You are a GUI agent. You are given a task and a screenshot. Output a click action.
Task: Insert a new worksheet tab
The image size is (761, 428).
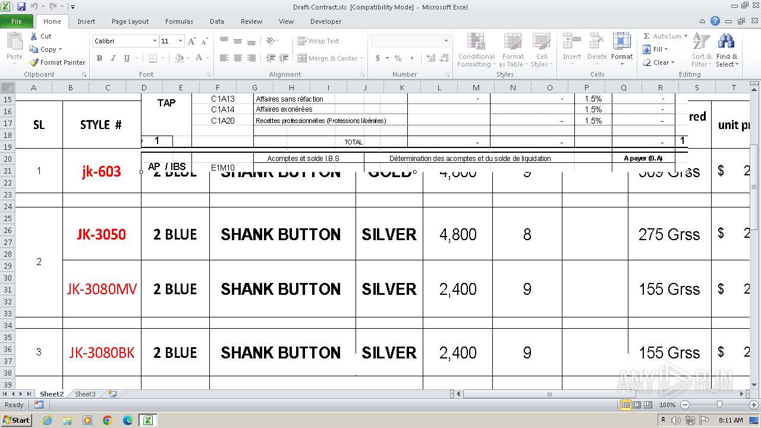(x=112, y=394)
